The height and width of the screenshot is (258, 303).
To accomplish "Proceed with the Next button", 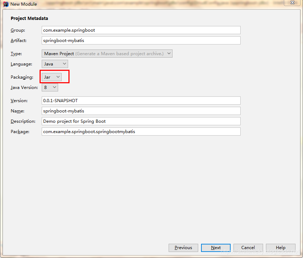I will [x=216, y=248].
